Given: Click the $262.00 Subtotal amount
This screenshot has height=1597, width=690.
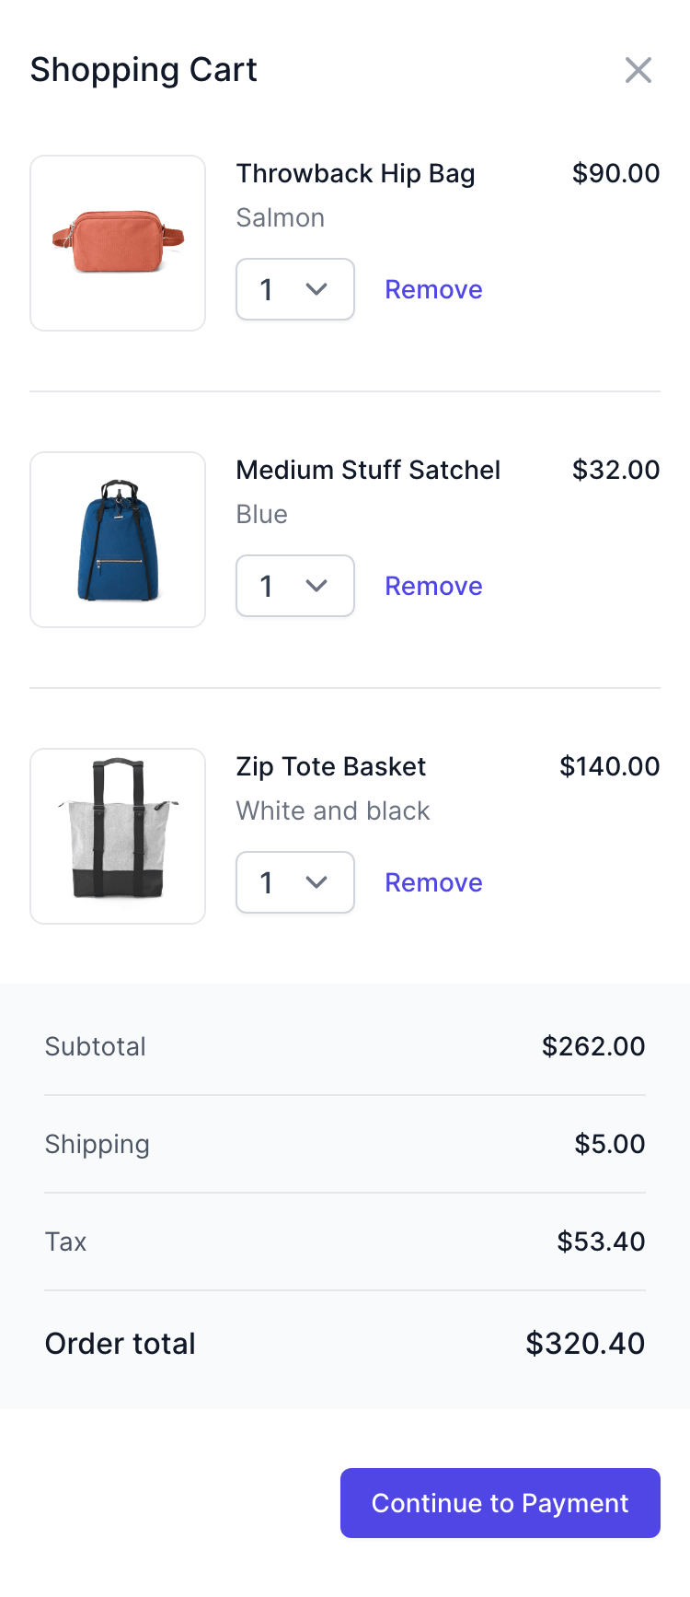Looking at the screenshot, I should [x=593, y=1046].
